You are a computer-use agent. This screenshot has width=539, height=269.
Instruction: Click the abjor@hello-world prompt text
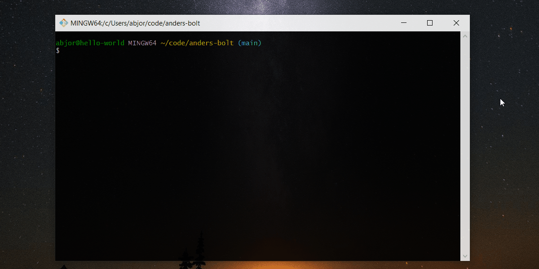pos(90,43)
